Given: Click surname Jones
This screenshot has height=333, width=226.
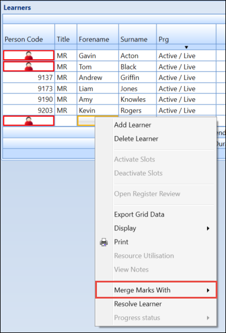Looking at the screenshot, I should pyautogui.click(x=129, y=88).
